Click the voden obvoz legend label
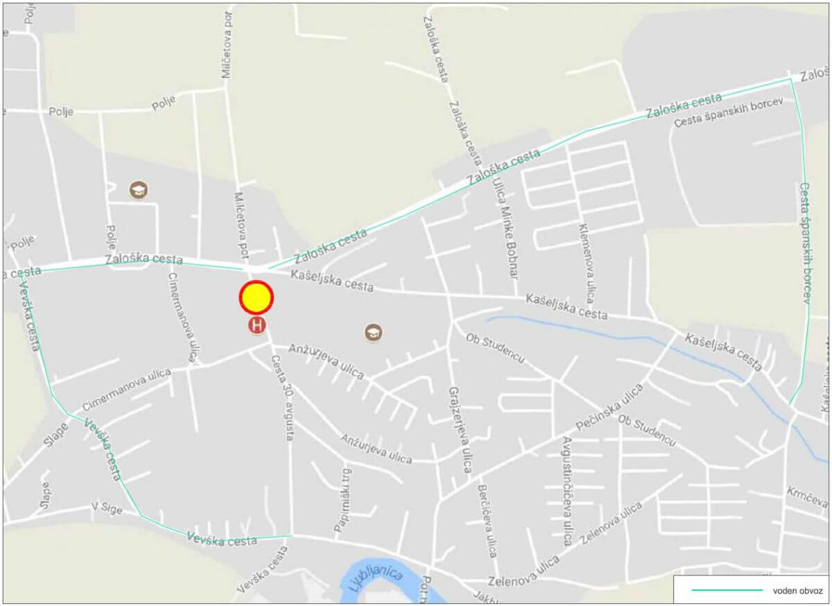Screen dimensions: 832x606 [797, 591]
